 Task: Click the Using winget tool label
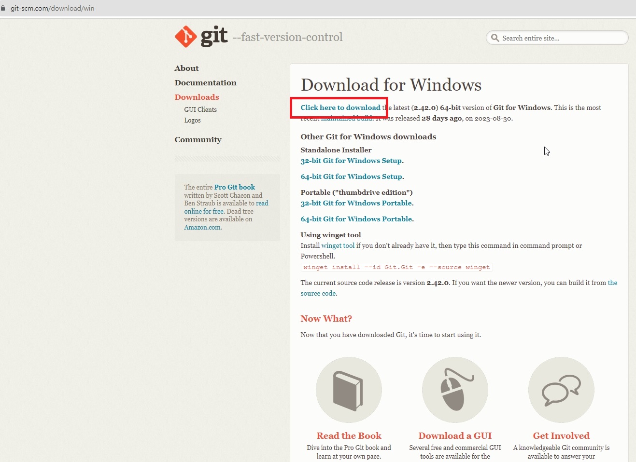coord(331,235)
